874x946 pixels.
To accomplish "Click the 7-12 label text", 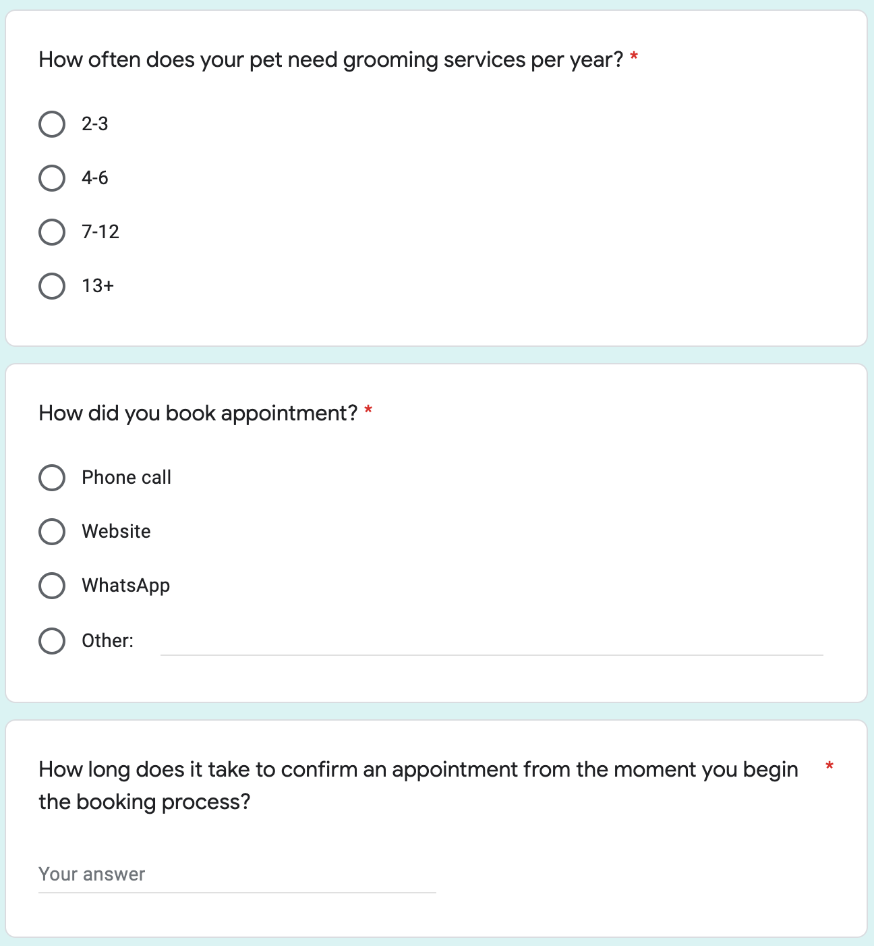I will point(100,232).
